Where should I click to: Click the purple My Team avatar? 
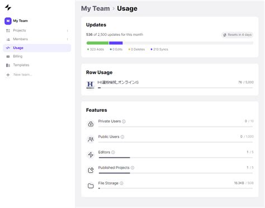(8, 21)
